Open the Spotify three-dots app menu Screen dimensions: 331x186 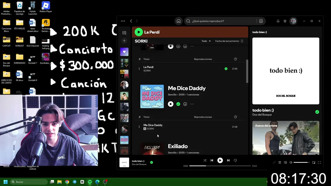[123, 21]
